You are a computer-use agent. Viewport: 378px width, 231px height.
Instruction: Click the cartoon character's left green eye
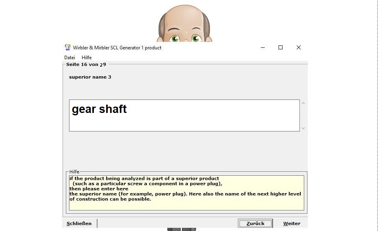pos(175,38)
